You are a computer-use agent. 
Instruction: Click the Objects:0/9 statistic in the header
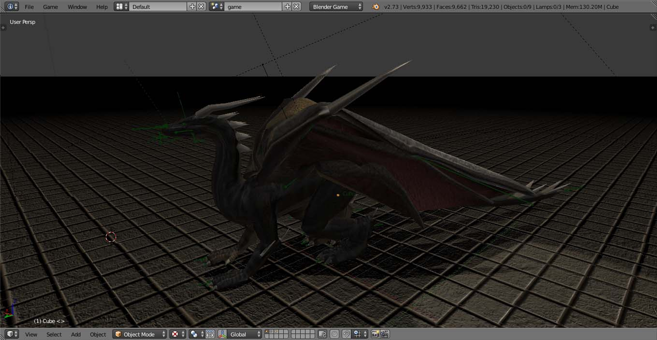click(x=517, y=7)
